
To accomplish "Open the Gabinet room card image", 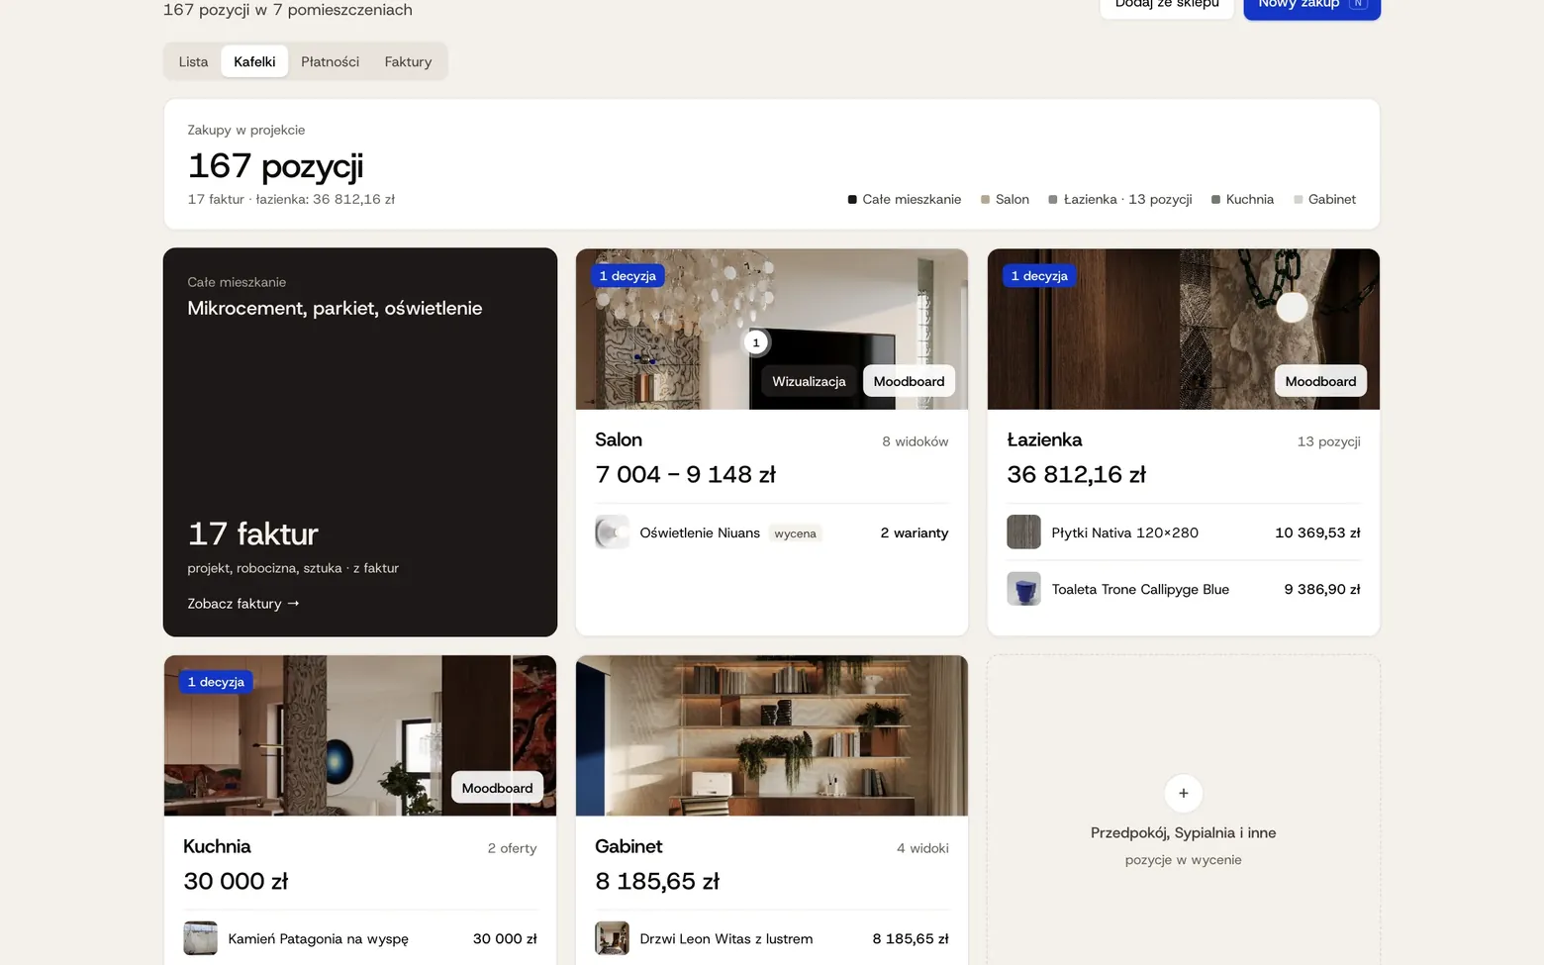I will pyautogui.click(x=772, y=735).
